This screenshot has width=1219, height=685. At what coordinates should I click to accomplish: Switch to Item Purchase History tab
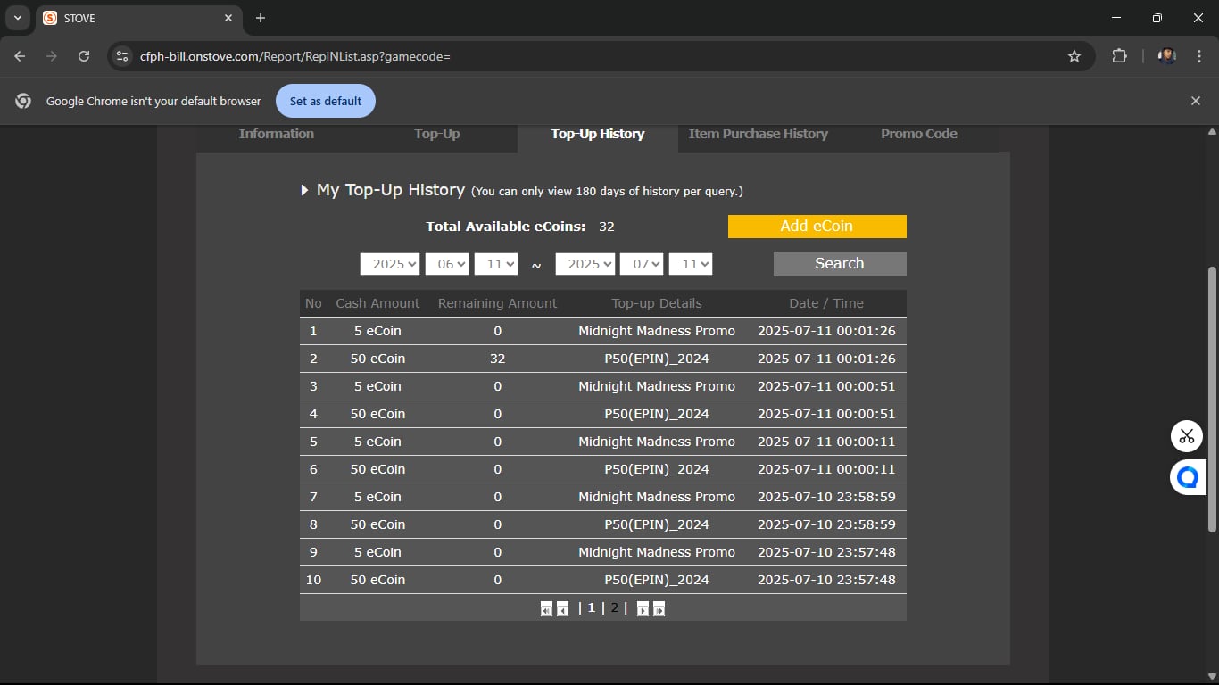point(758,134)
